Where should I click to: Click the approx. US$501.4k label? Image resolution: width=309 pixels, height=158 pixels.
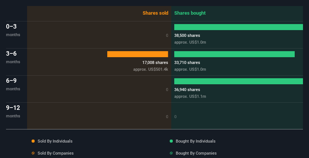click(151, 69)
